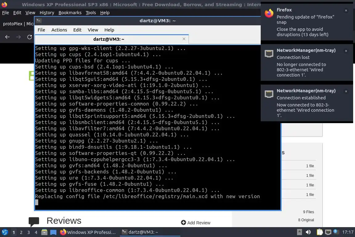
Task: Click the removable media eject tray icon
Action: coord(300,232)
